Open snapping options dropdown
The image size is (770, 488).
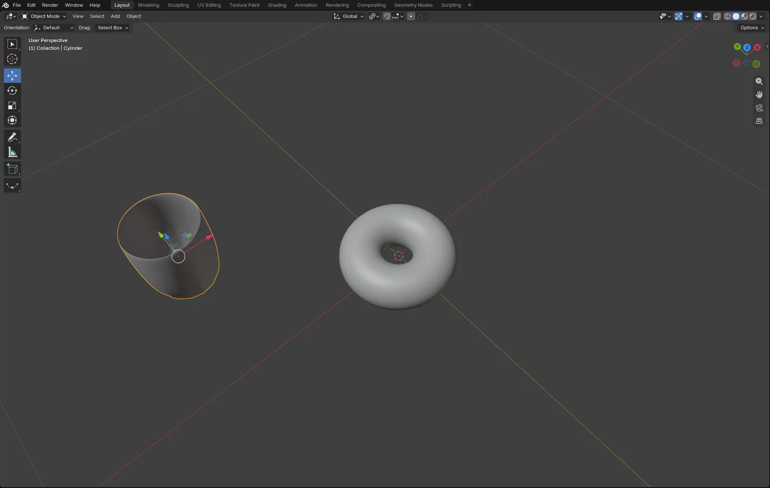pos(396,16)
